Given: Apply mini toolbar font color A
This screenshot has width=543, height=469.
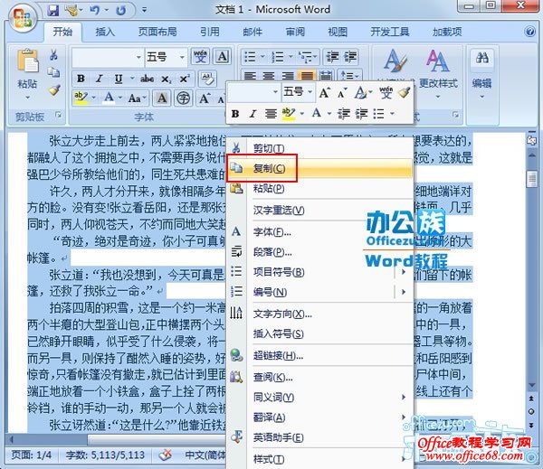Looking at the screenshot, I should [x=316, y=113].
